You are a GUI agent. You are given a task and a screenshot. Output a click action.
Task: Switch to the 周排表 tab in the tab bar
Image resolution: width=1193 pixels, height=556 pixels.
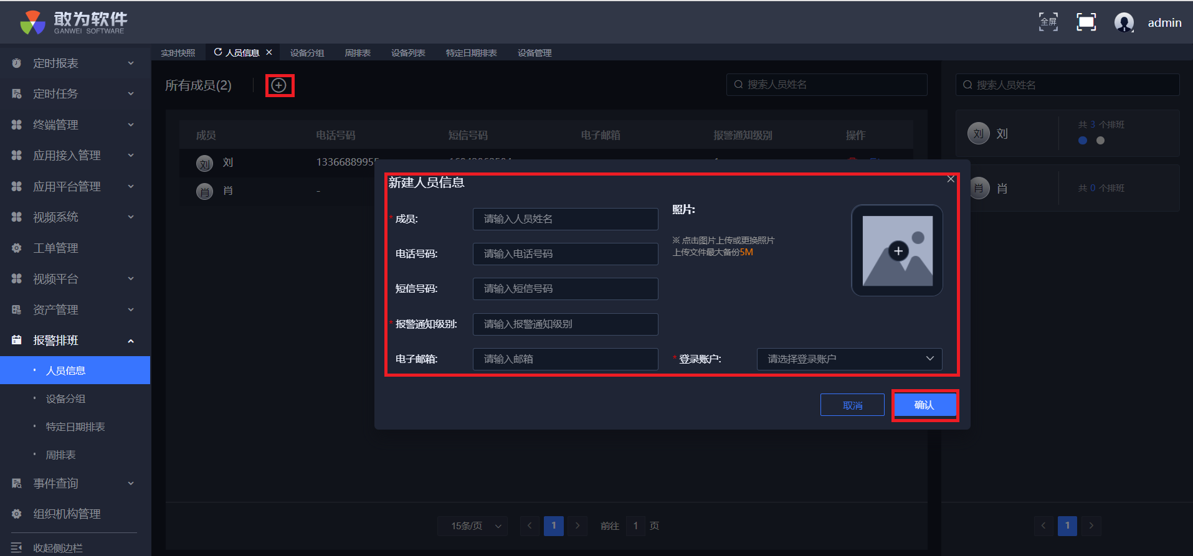coord(358,53)
